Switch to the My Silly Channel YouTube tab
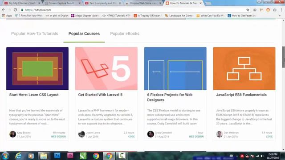The height and width of the screenshot is (160, 285). pos(22,3)
